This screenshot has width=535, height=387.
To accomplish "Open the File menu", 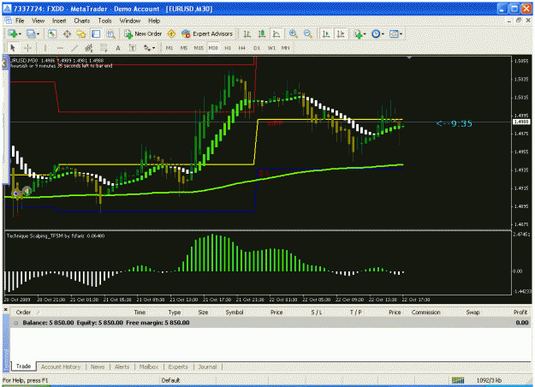I will point(20,21).
